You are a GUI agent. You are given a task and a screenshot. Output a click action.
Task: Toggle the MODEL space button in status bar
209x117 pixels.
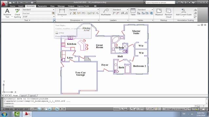point(117,109)
